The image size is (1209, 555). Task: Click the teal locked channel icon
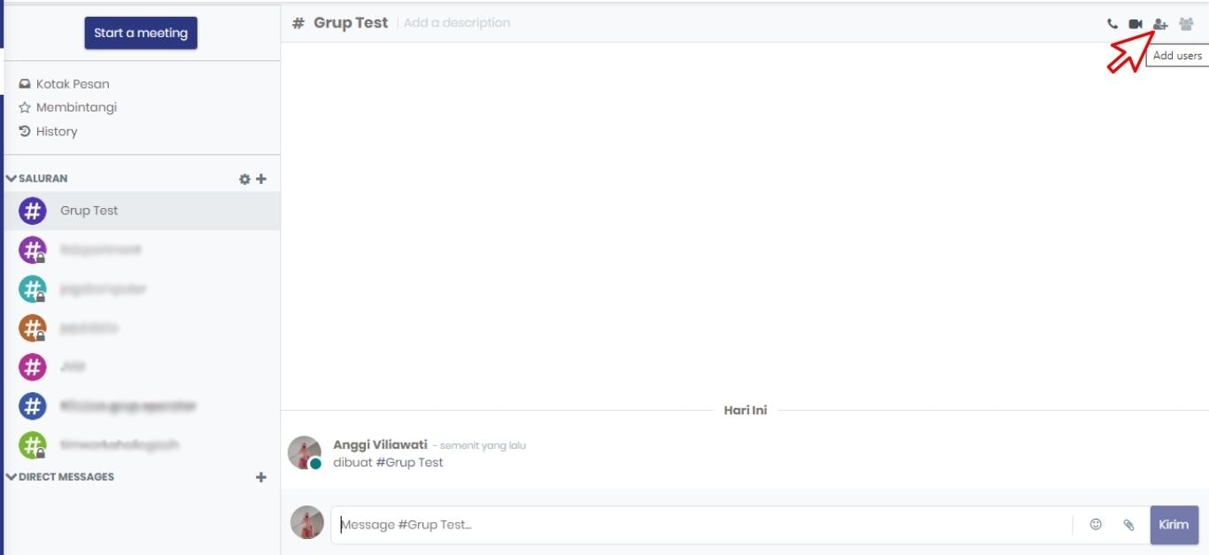33,289
